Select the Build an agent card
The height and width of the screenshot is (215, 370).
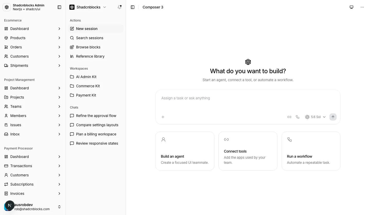[x=185, y=151]
